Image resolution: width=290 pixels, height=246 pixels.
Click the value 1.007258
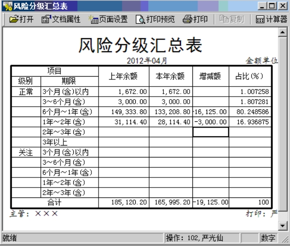255,92
